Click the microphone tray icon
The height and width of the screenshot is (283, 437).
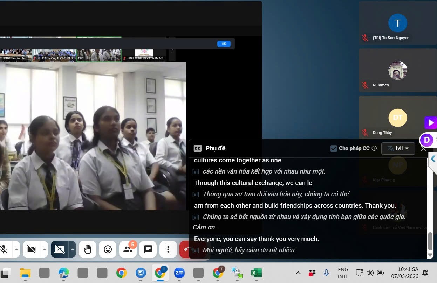(x=326, y=273)
